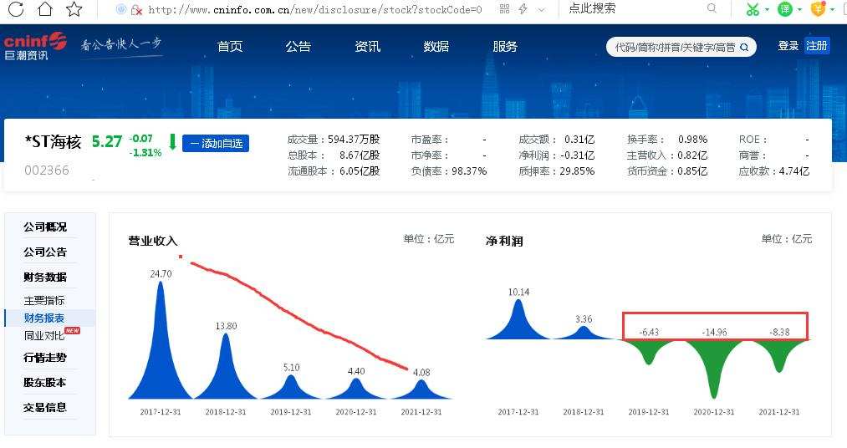The image size is (847, 448).
Task: Click the NEW badge beside 同业对比
Action: pyautogui.click(x=73, y=330)
